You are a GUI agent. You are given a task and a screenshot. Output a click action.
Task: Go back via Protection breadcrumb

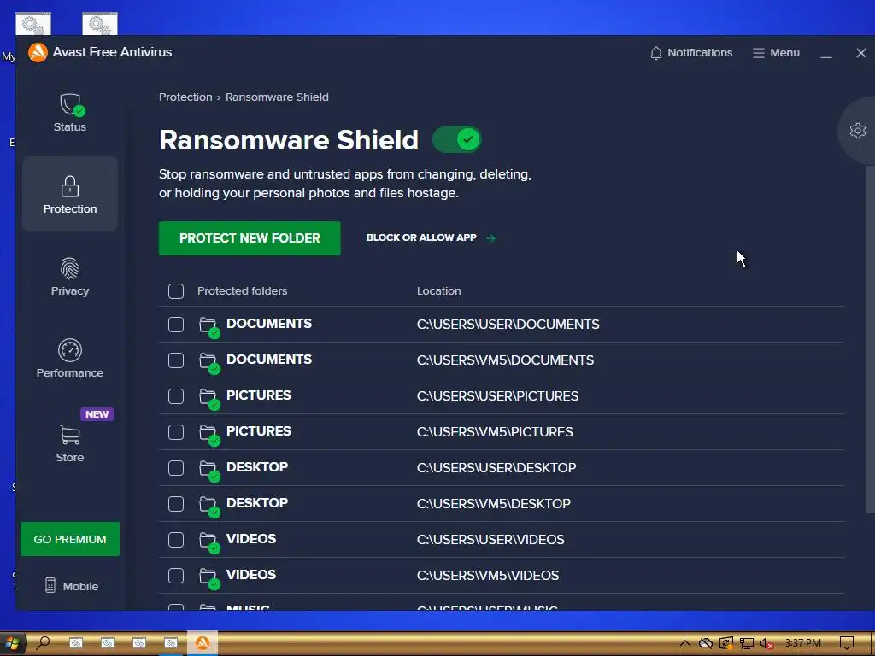coord(185,97)
